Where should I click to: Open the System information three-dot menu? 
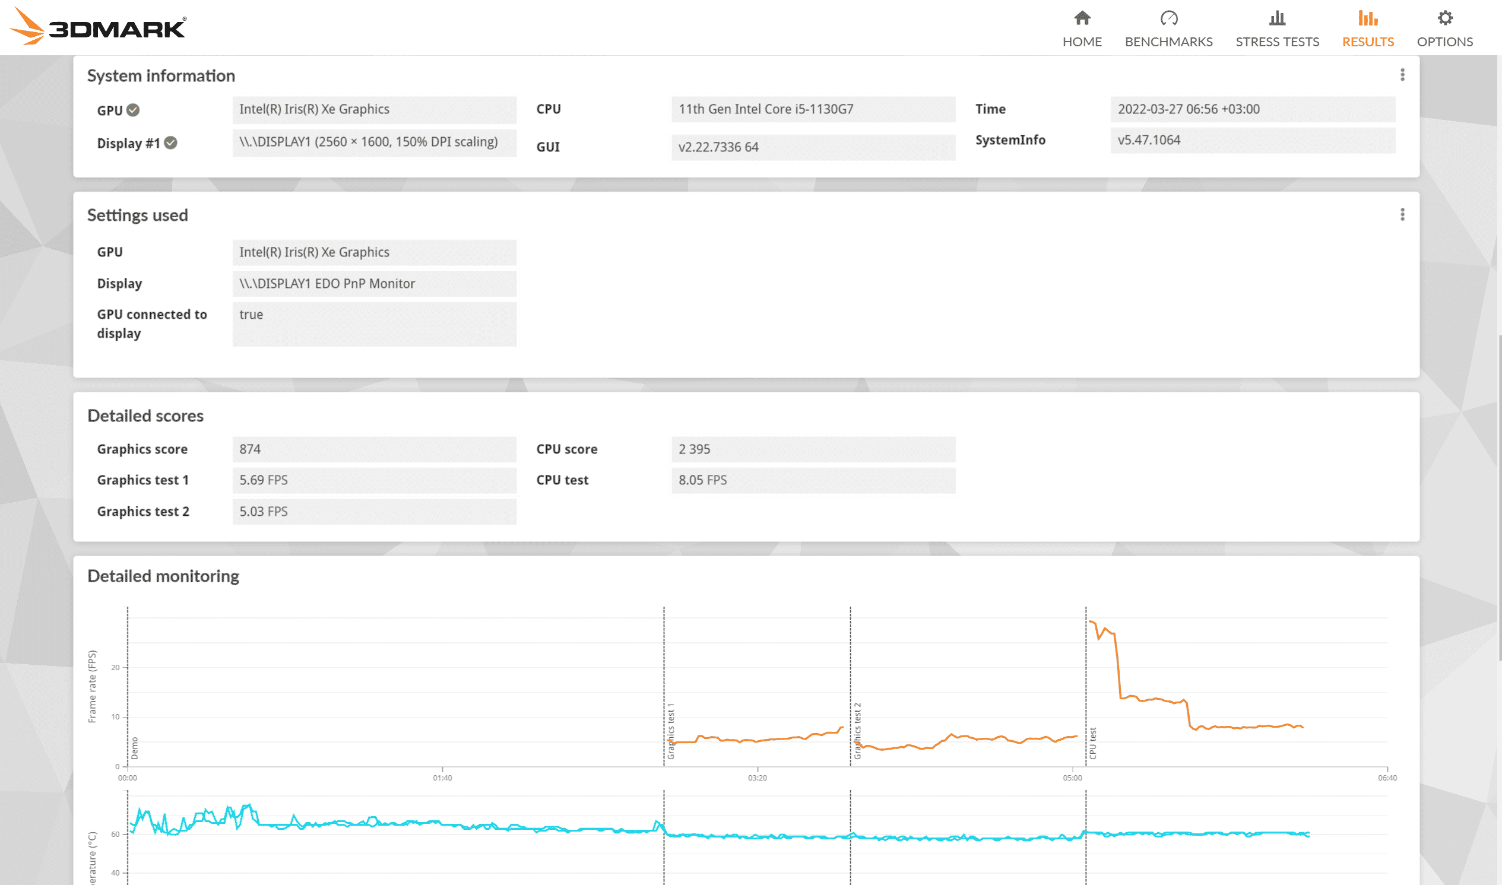point(1402,75)
